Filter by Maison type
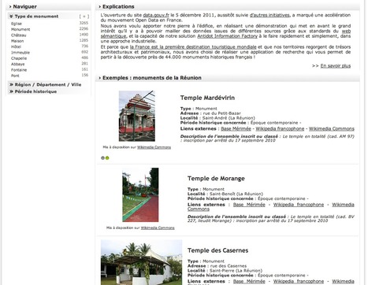 17,41
